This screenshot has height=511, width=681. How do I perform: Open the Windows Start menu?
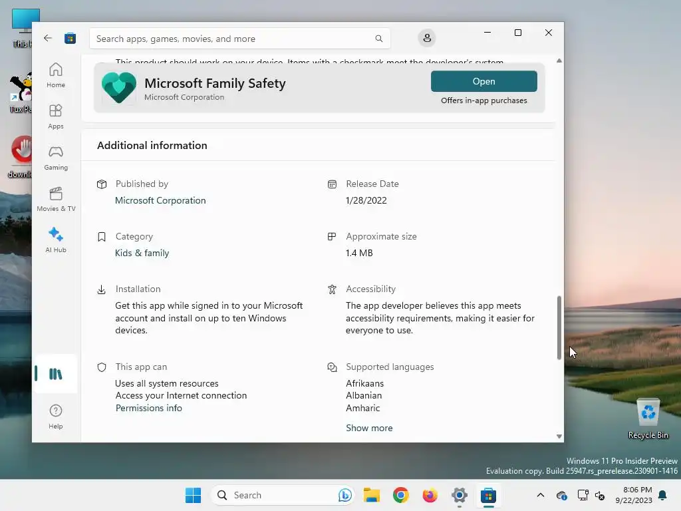193,495
